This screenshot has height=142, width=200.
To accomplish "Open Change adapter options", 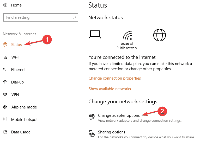I will click(119, 115).
